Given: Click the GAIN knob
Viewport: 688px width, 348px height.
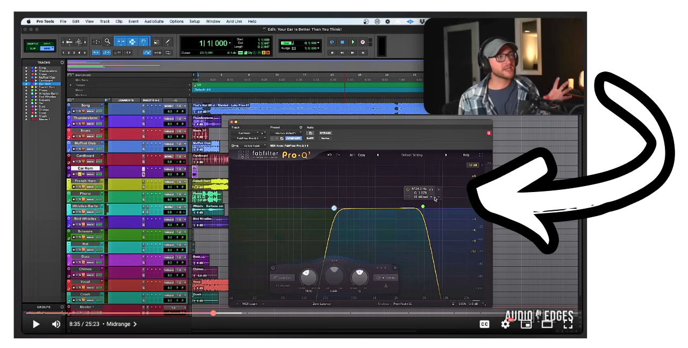Looking at the screenshot, I should click(x=334, y=275).
